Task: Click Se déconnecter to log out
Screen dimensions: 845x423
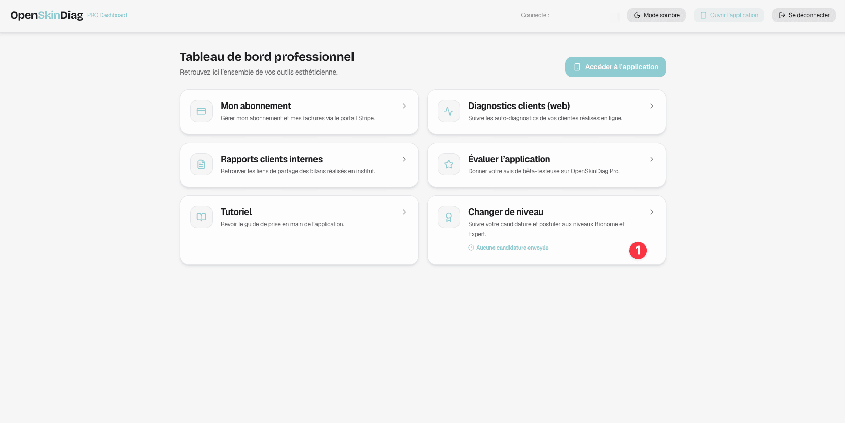Action: [x=804, y=15]
